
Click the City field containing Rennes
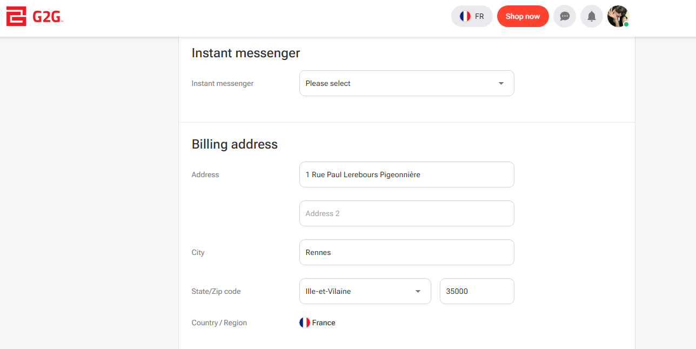(406, 252)
